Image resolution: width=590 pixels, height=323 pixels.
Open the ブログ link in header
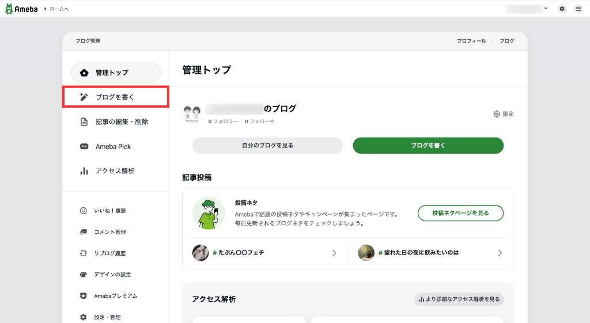pyautogui.click(x=507, y=41)
